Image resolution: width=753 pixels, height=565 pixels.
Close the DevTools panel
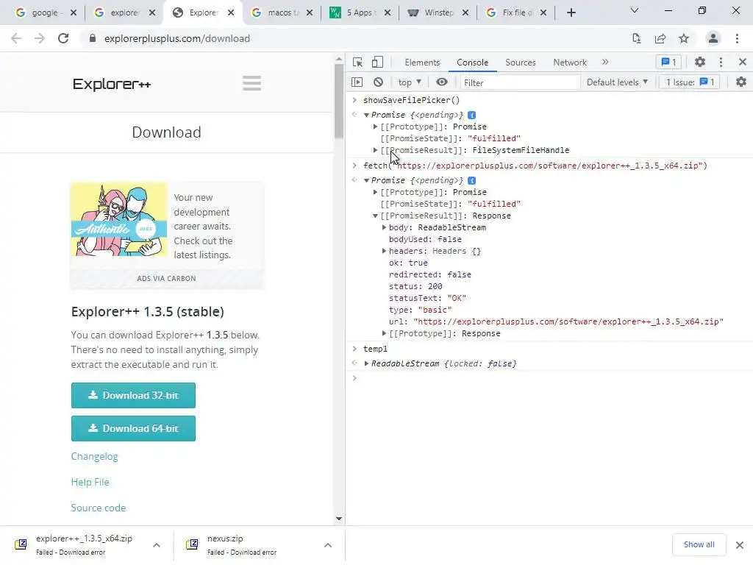pyautogui.click(x=743, y=62)
